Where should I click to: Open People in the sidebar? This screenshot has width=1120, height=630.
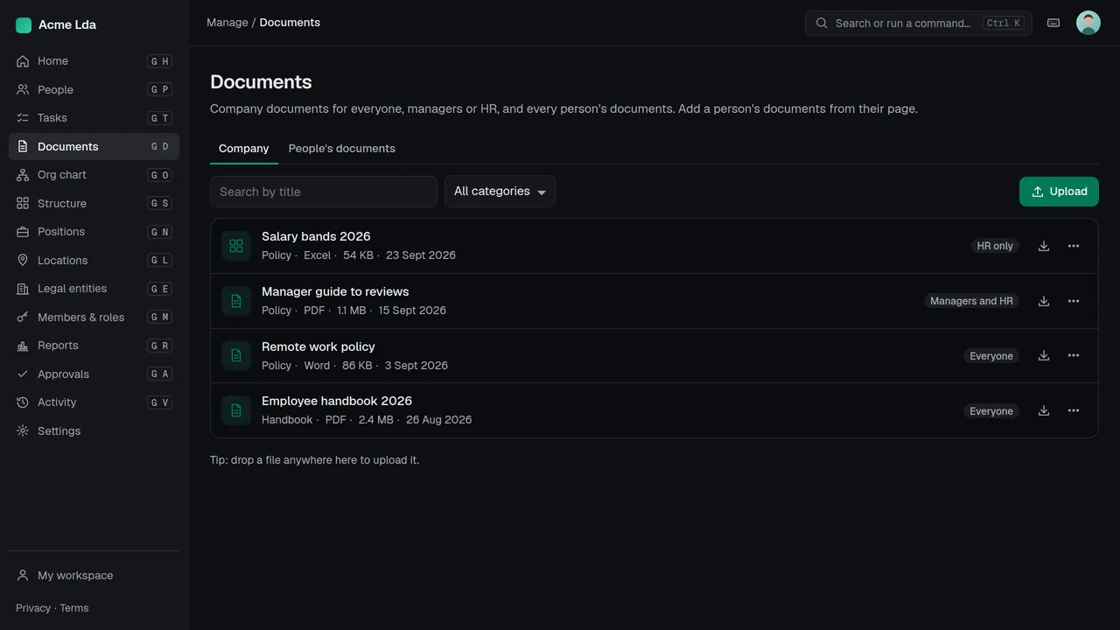[94, 89]
